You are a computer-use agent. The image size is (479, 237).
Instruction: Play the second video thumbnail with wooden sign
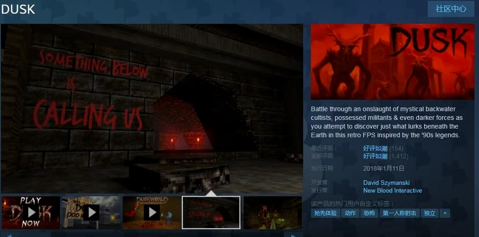click(91, 213)
